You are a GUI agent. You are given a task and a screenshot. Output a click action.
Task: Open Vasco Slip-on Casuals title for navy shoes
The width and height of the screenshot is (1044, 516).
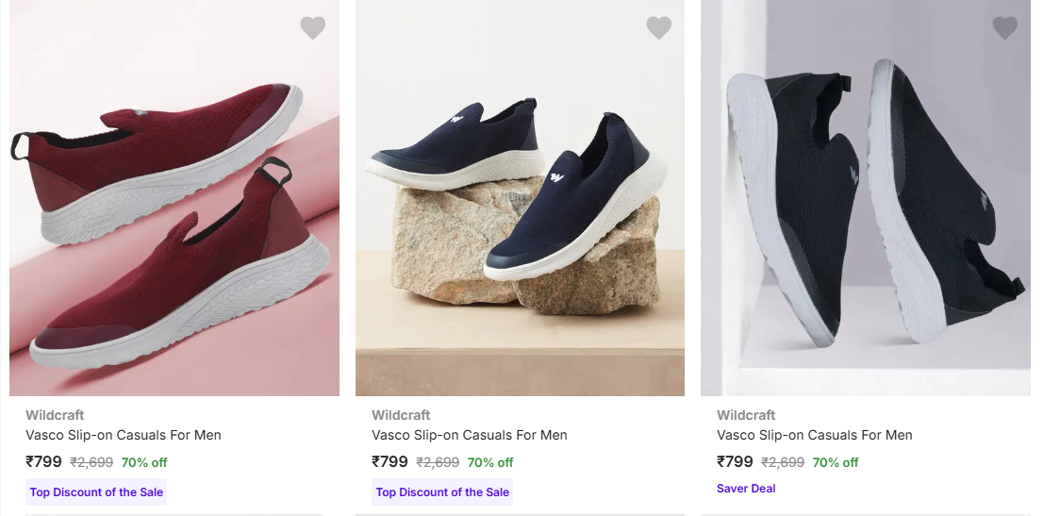(x=470, y=435)
